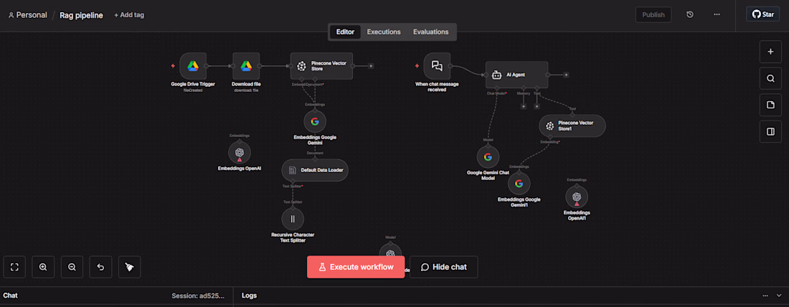The width and height of the screenshot is (789, 307).
Task: Select the Embeddings Google Gemini node
Action: coord(315,121)
